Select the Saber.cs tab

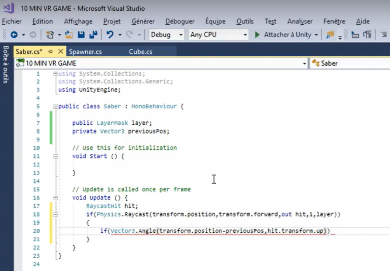[x=29, y=52]
